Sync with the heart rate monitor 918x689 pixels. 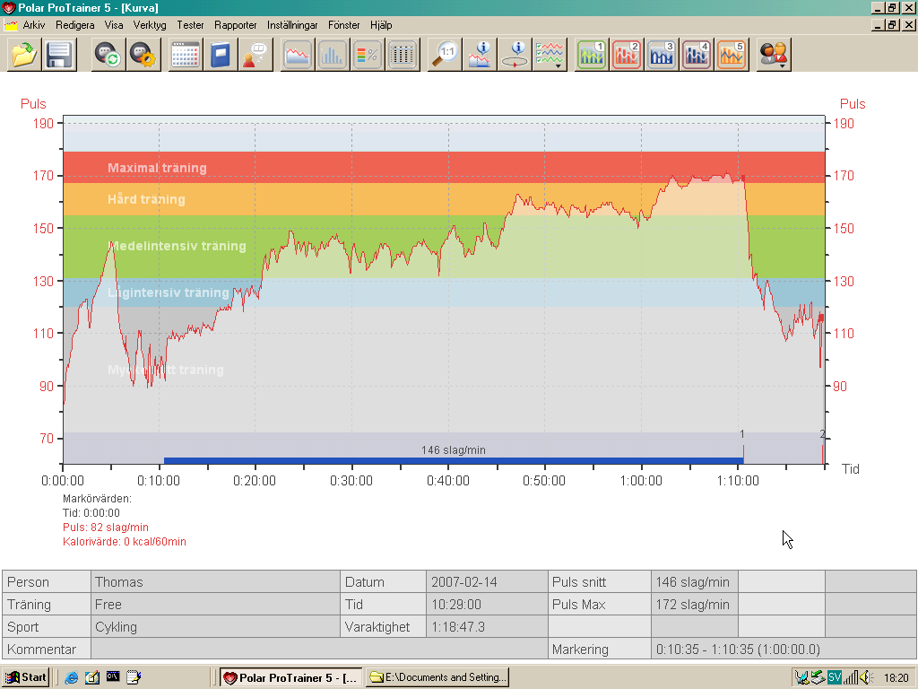(x=108, y=55)
